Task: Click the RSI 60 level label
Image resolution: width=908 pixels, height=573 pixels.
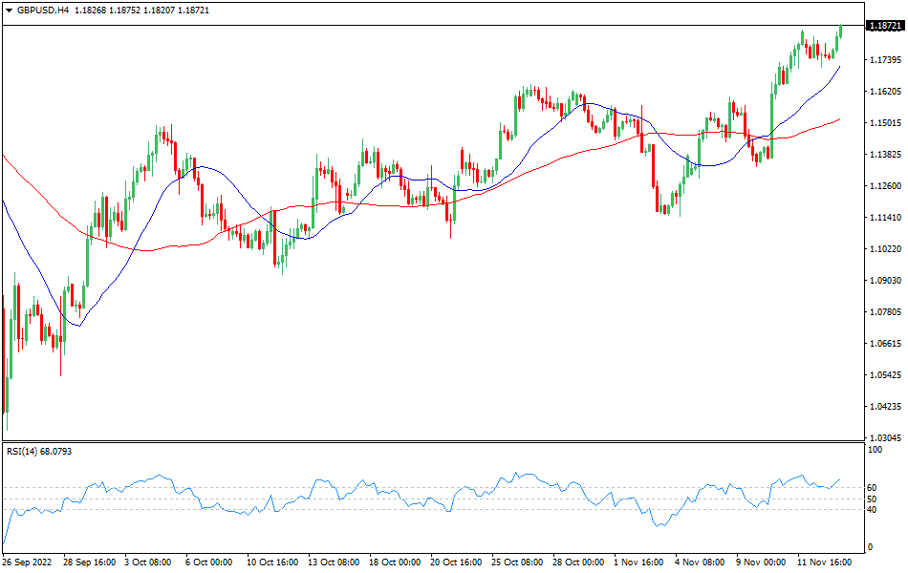Action: point(872,488)
